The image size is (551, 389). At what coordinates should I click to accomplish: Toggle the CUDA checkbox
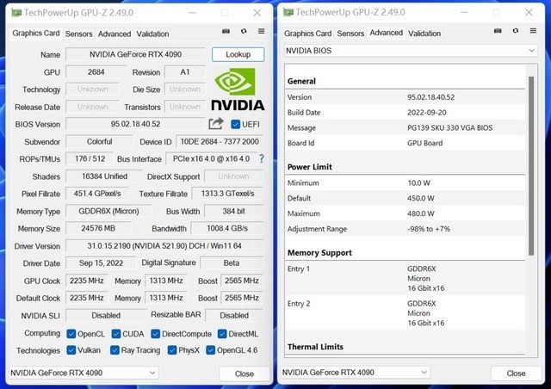click(116, 333)
